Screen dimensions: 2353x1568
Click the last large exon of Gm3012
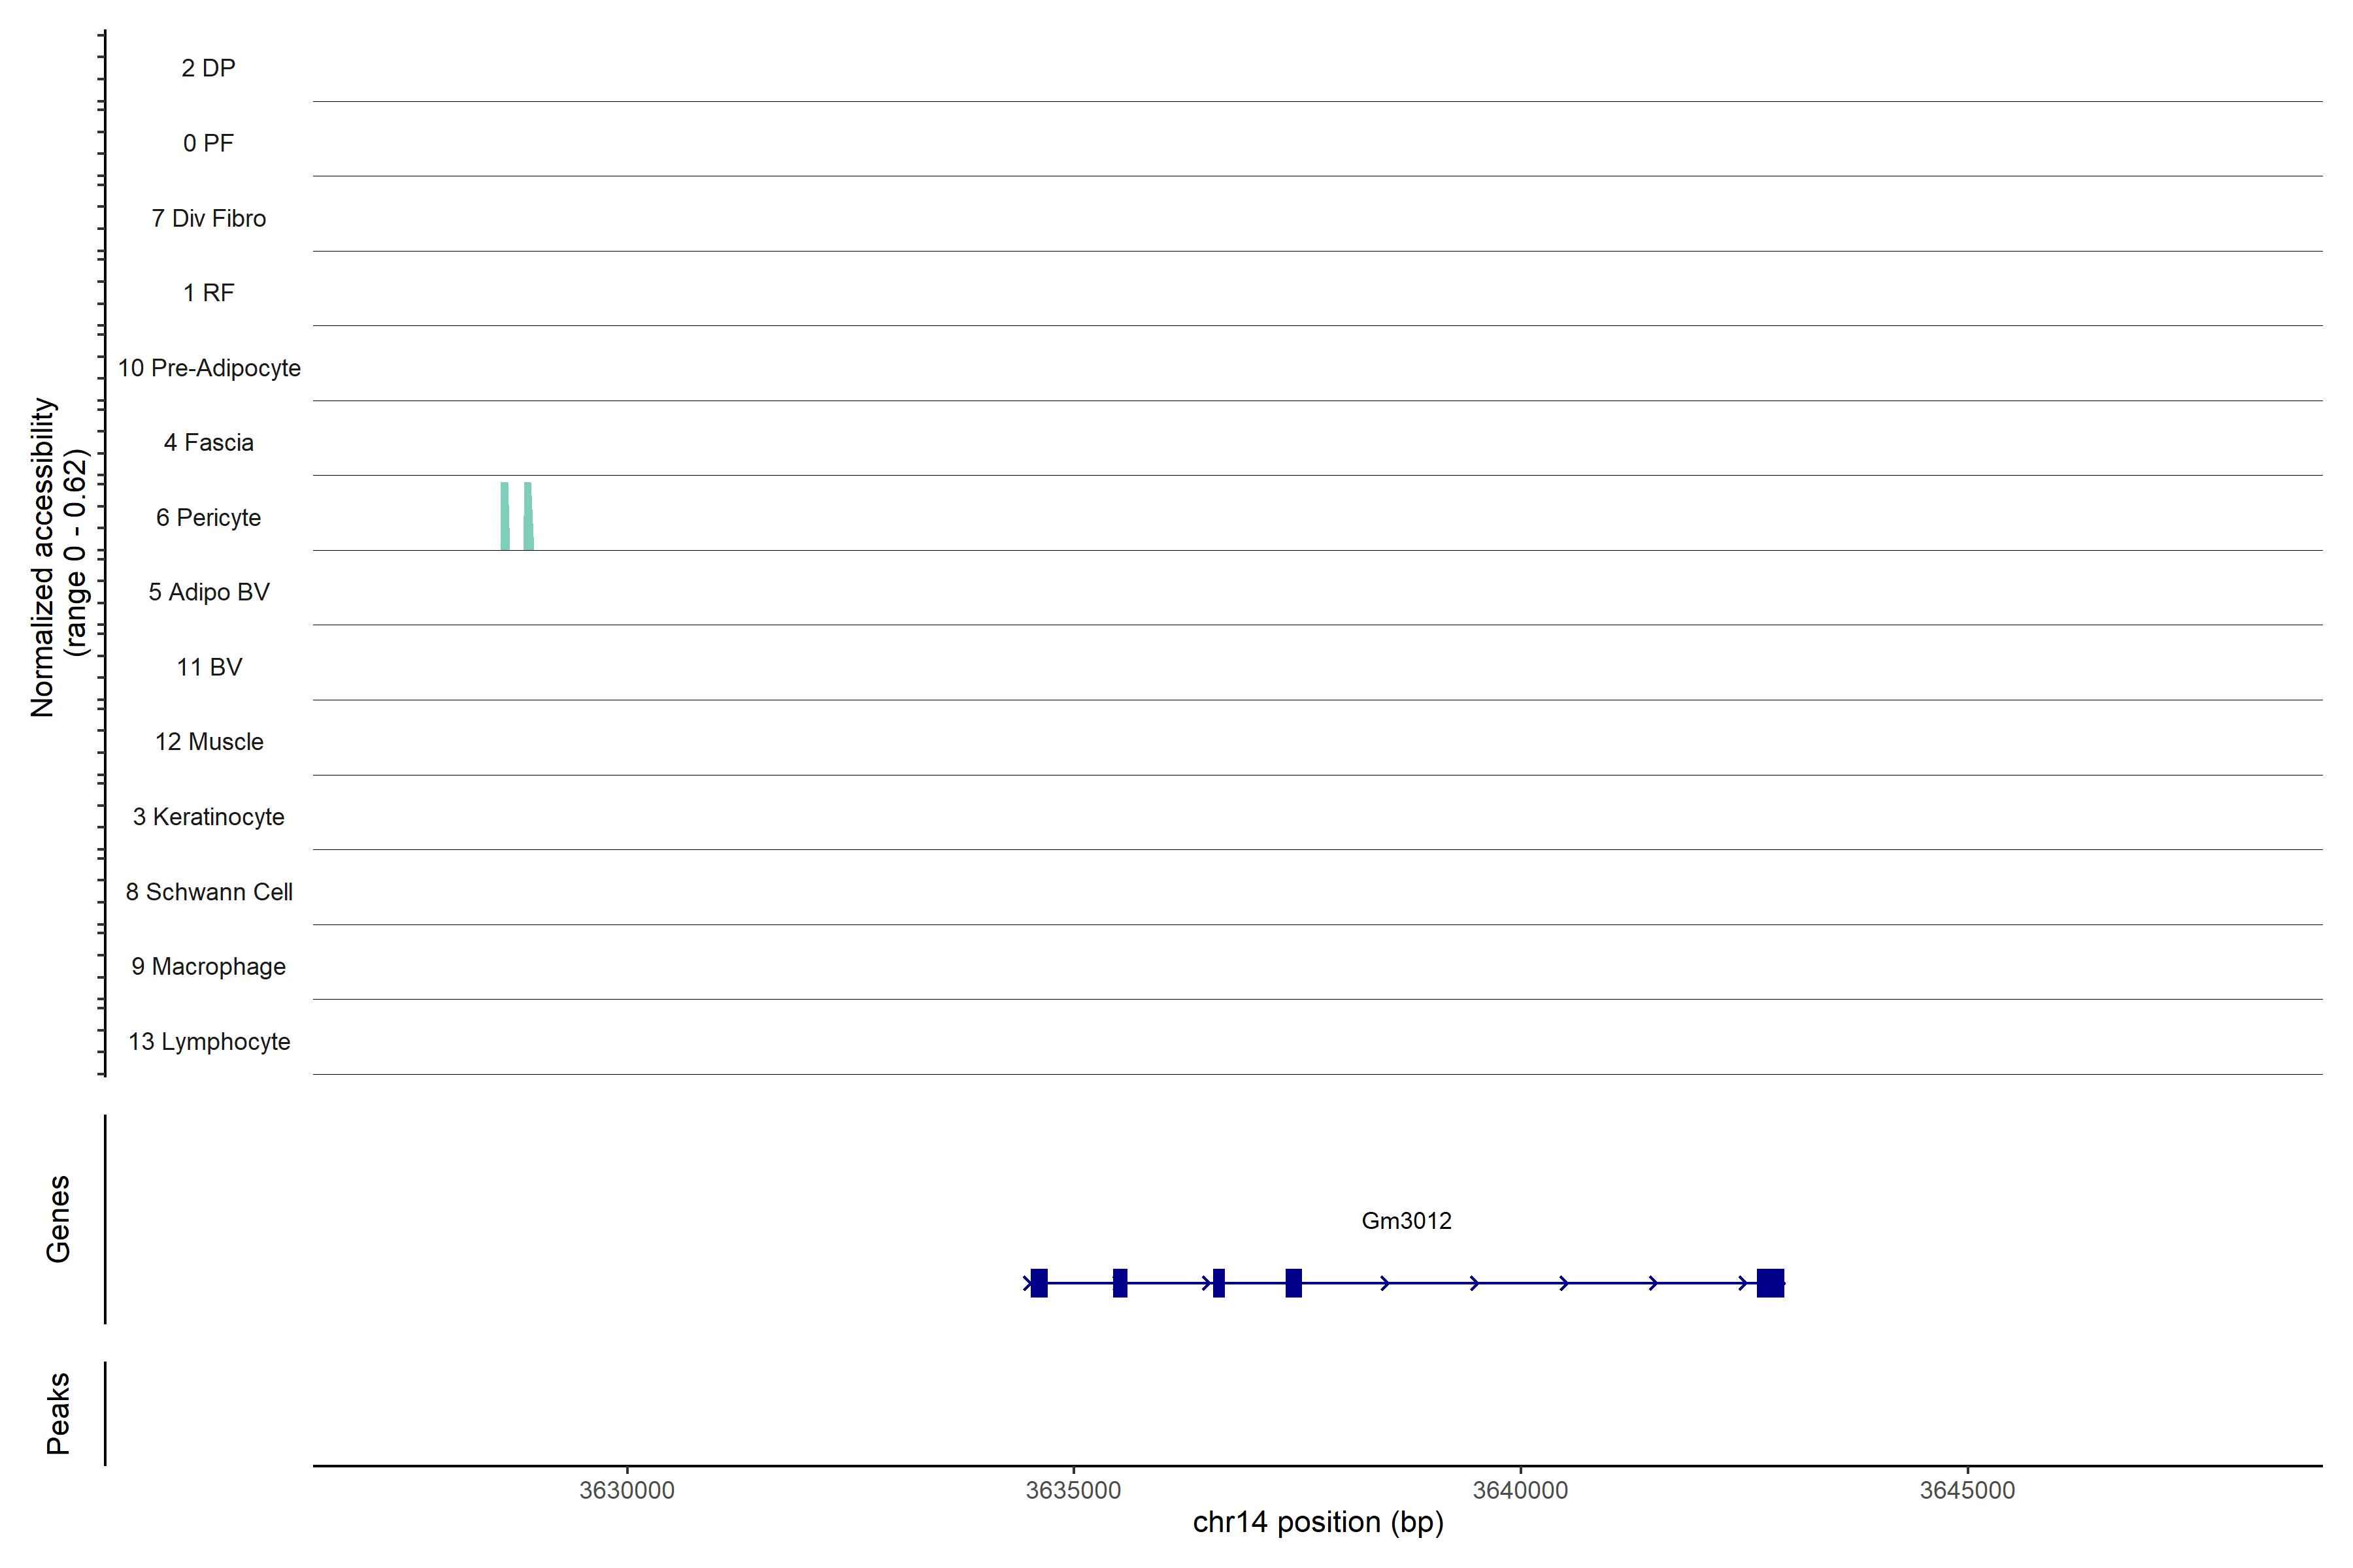tap(1770, 1283)
